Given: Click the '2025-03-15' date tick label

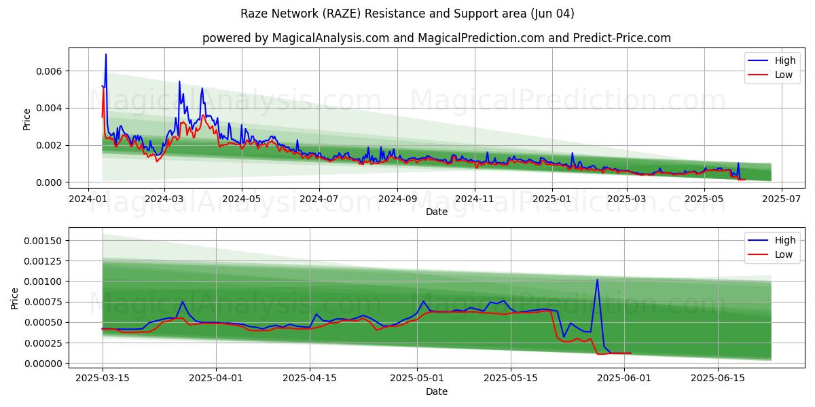Looking at the screenshot, I should [103, 379].
